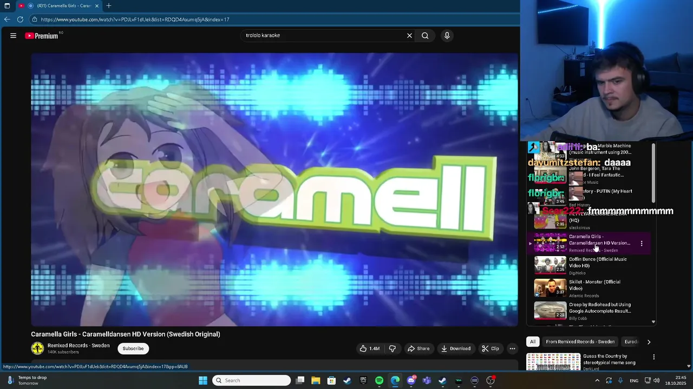Click the YouTube Premium logo
This screenshot has height=389, width=693.
click(42, 36)
